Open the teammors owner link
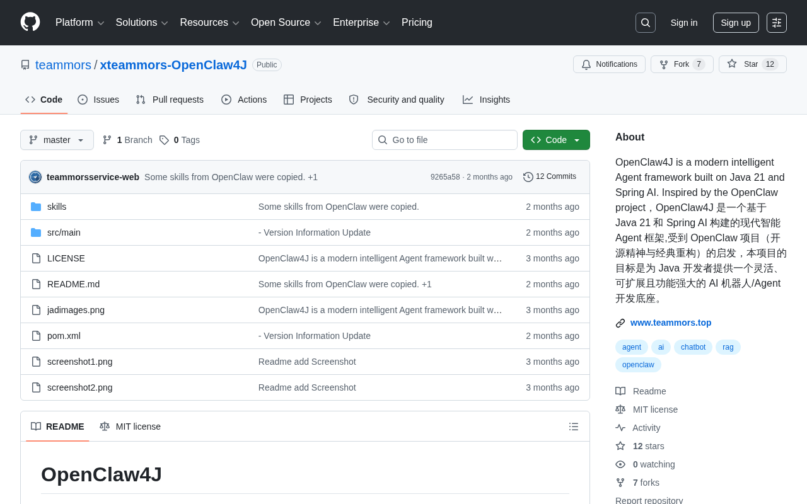 (x=63, y=65)
